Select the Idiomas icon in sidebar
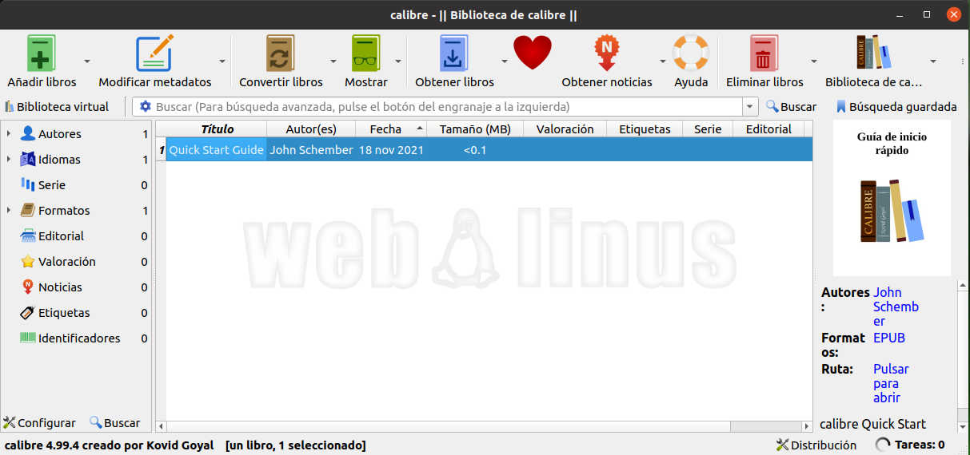Viewport: 970px width, 455px height. (28, 160)
